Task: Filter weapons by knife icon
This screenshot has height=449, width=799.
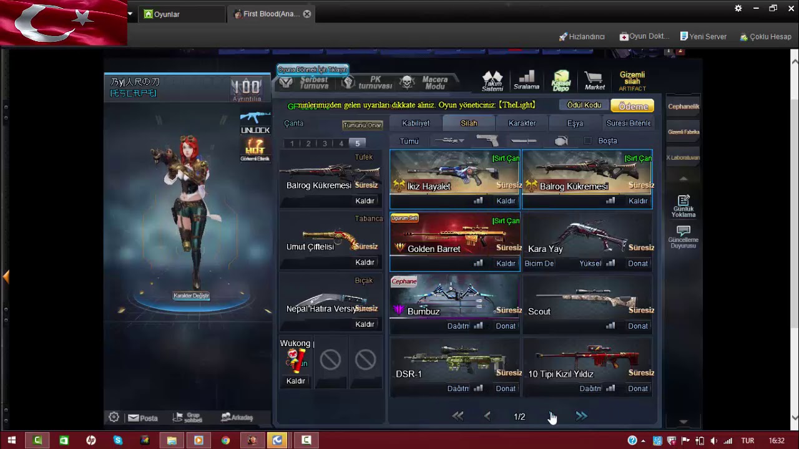Action: pos(523,141)
